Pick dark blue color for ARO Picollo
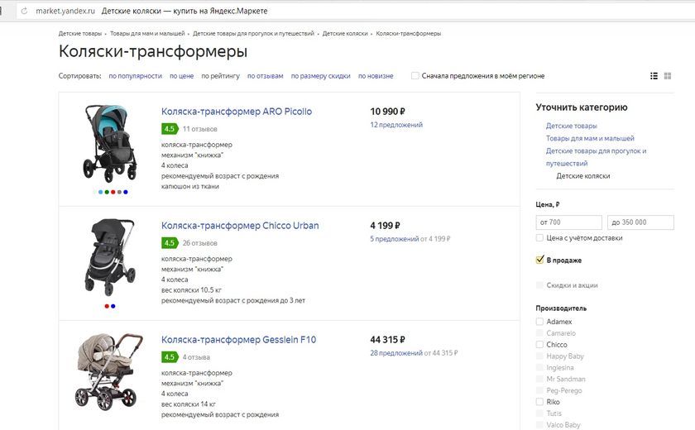 [x=126, y=192]
